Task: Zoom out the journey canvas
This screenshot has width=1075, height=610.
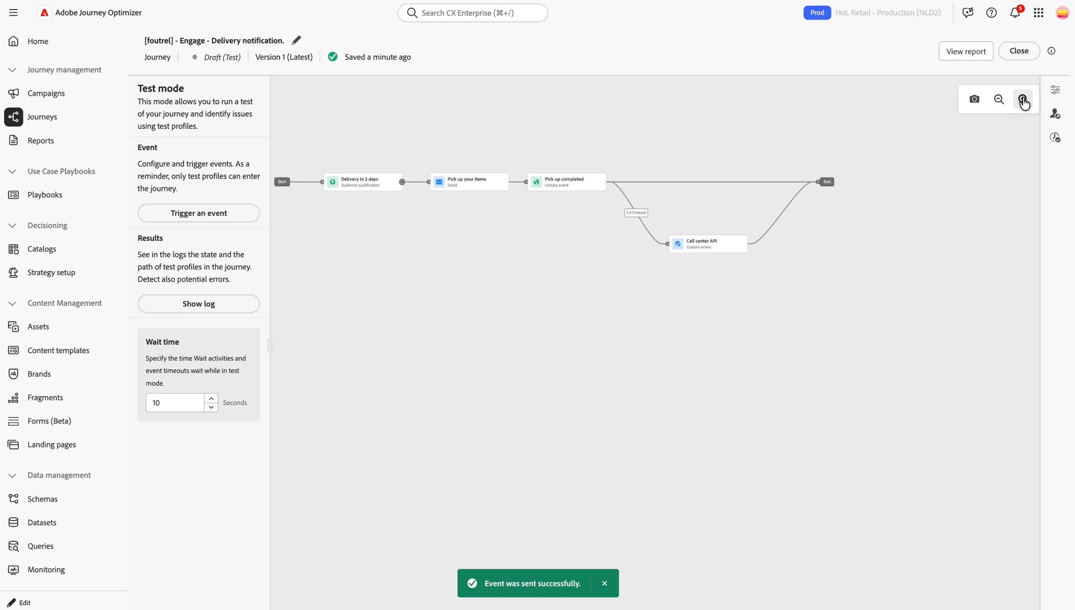Action: click(999, 99)
